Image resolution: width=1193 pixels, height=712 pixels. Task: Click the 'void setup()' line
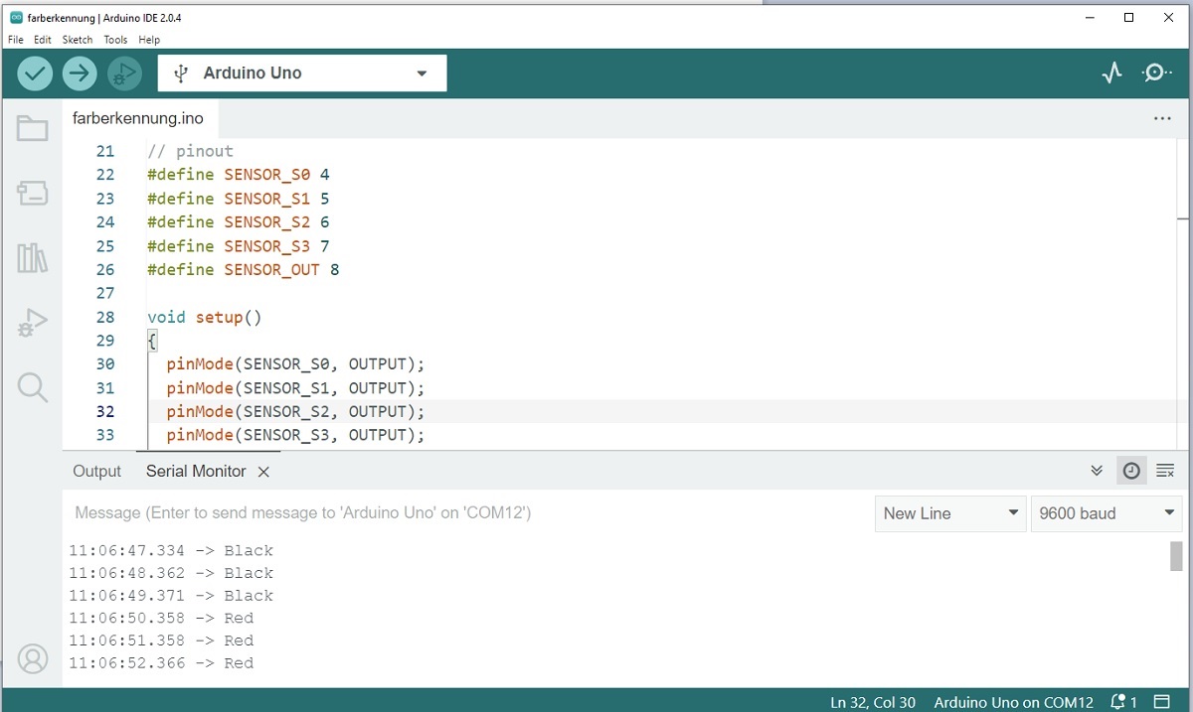204,318
